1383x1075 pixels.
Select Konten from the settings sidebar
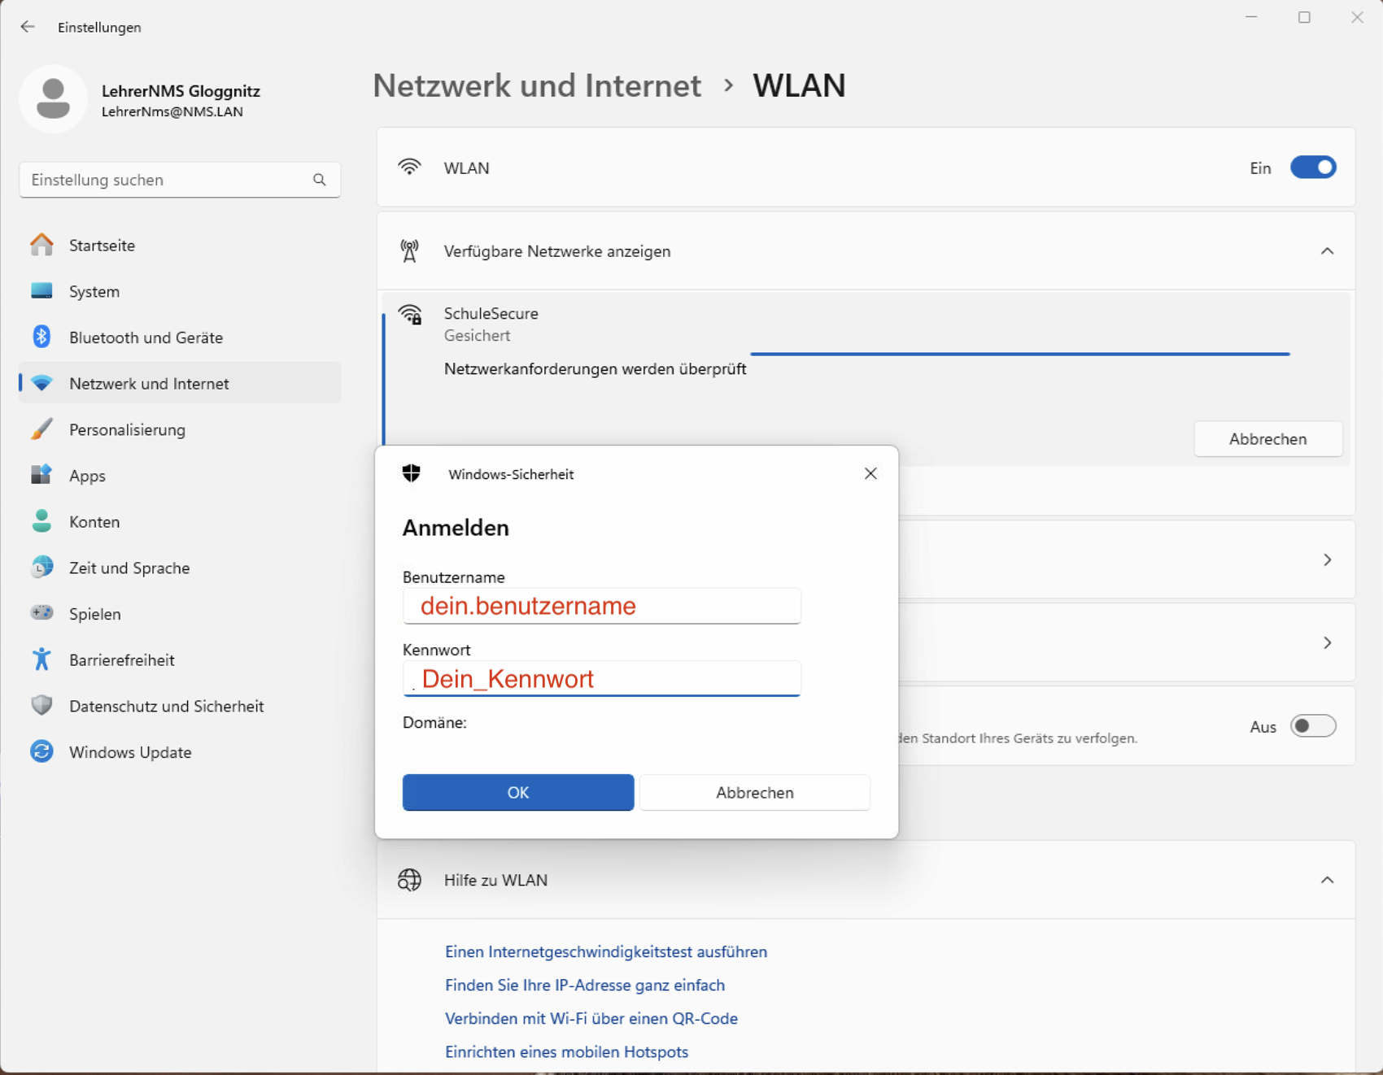(94, 521)
